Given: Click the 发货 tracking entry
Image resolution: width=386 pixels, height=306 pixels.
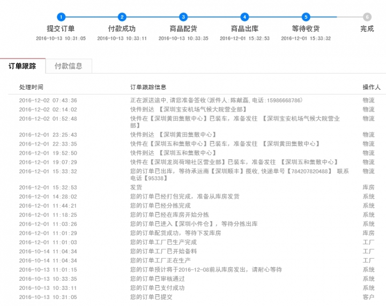Looking at the screenshot, I should coord(136,187).
